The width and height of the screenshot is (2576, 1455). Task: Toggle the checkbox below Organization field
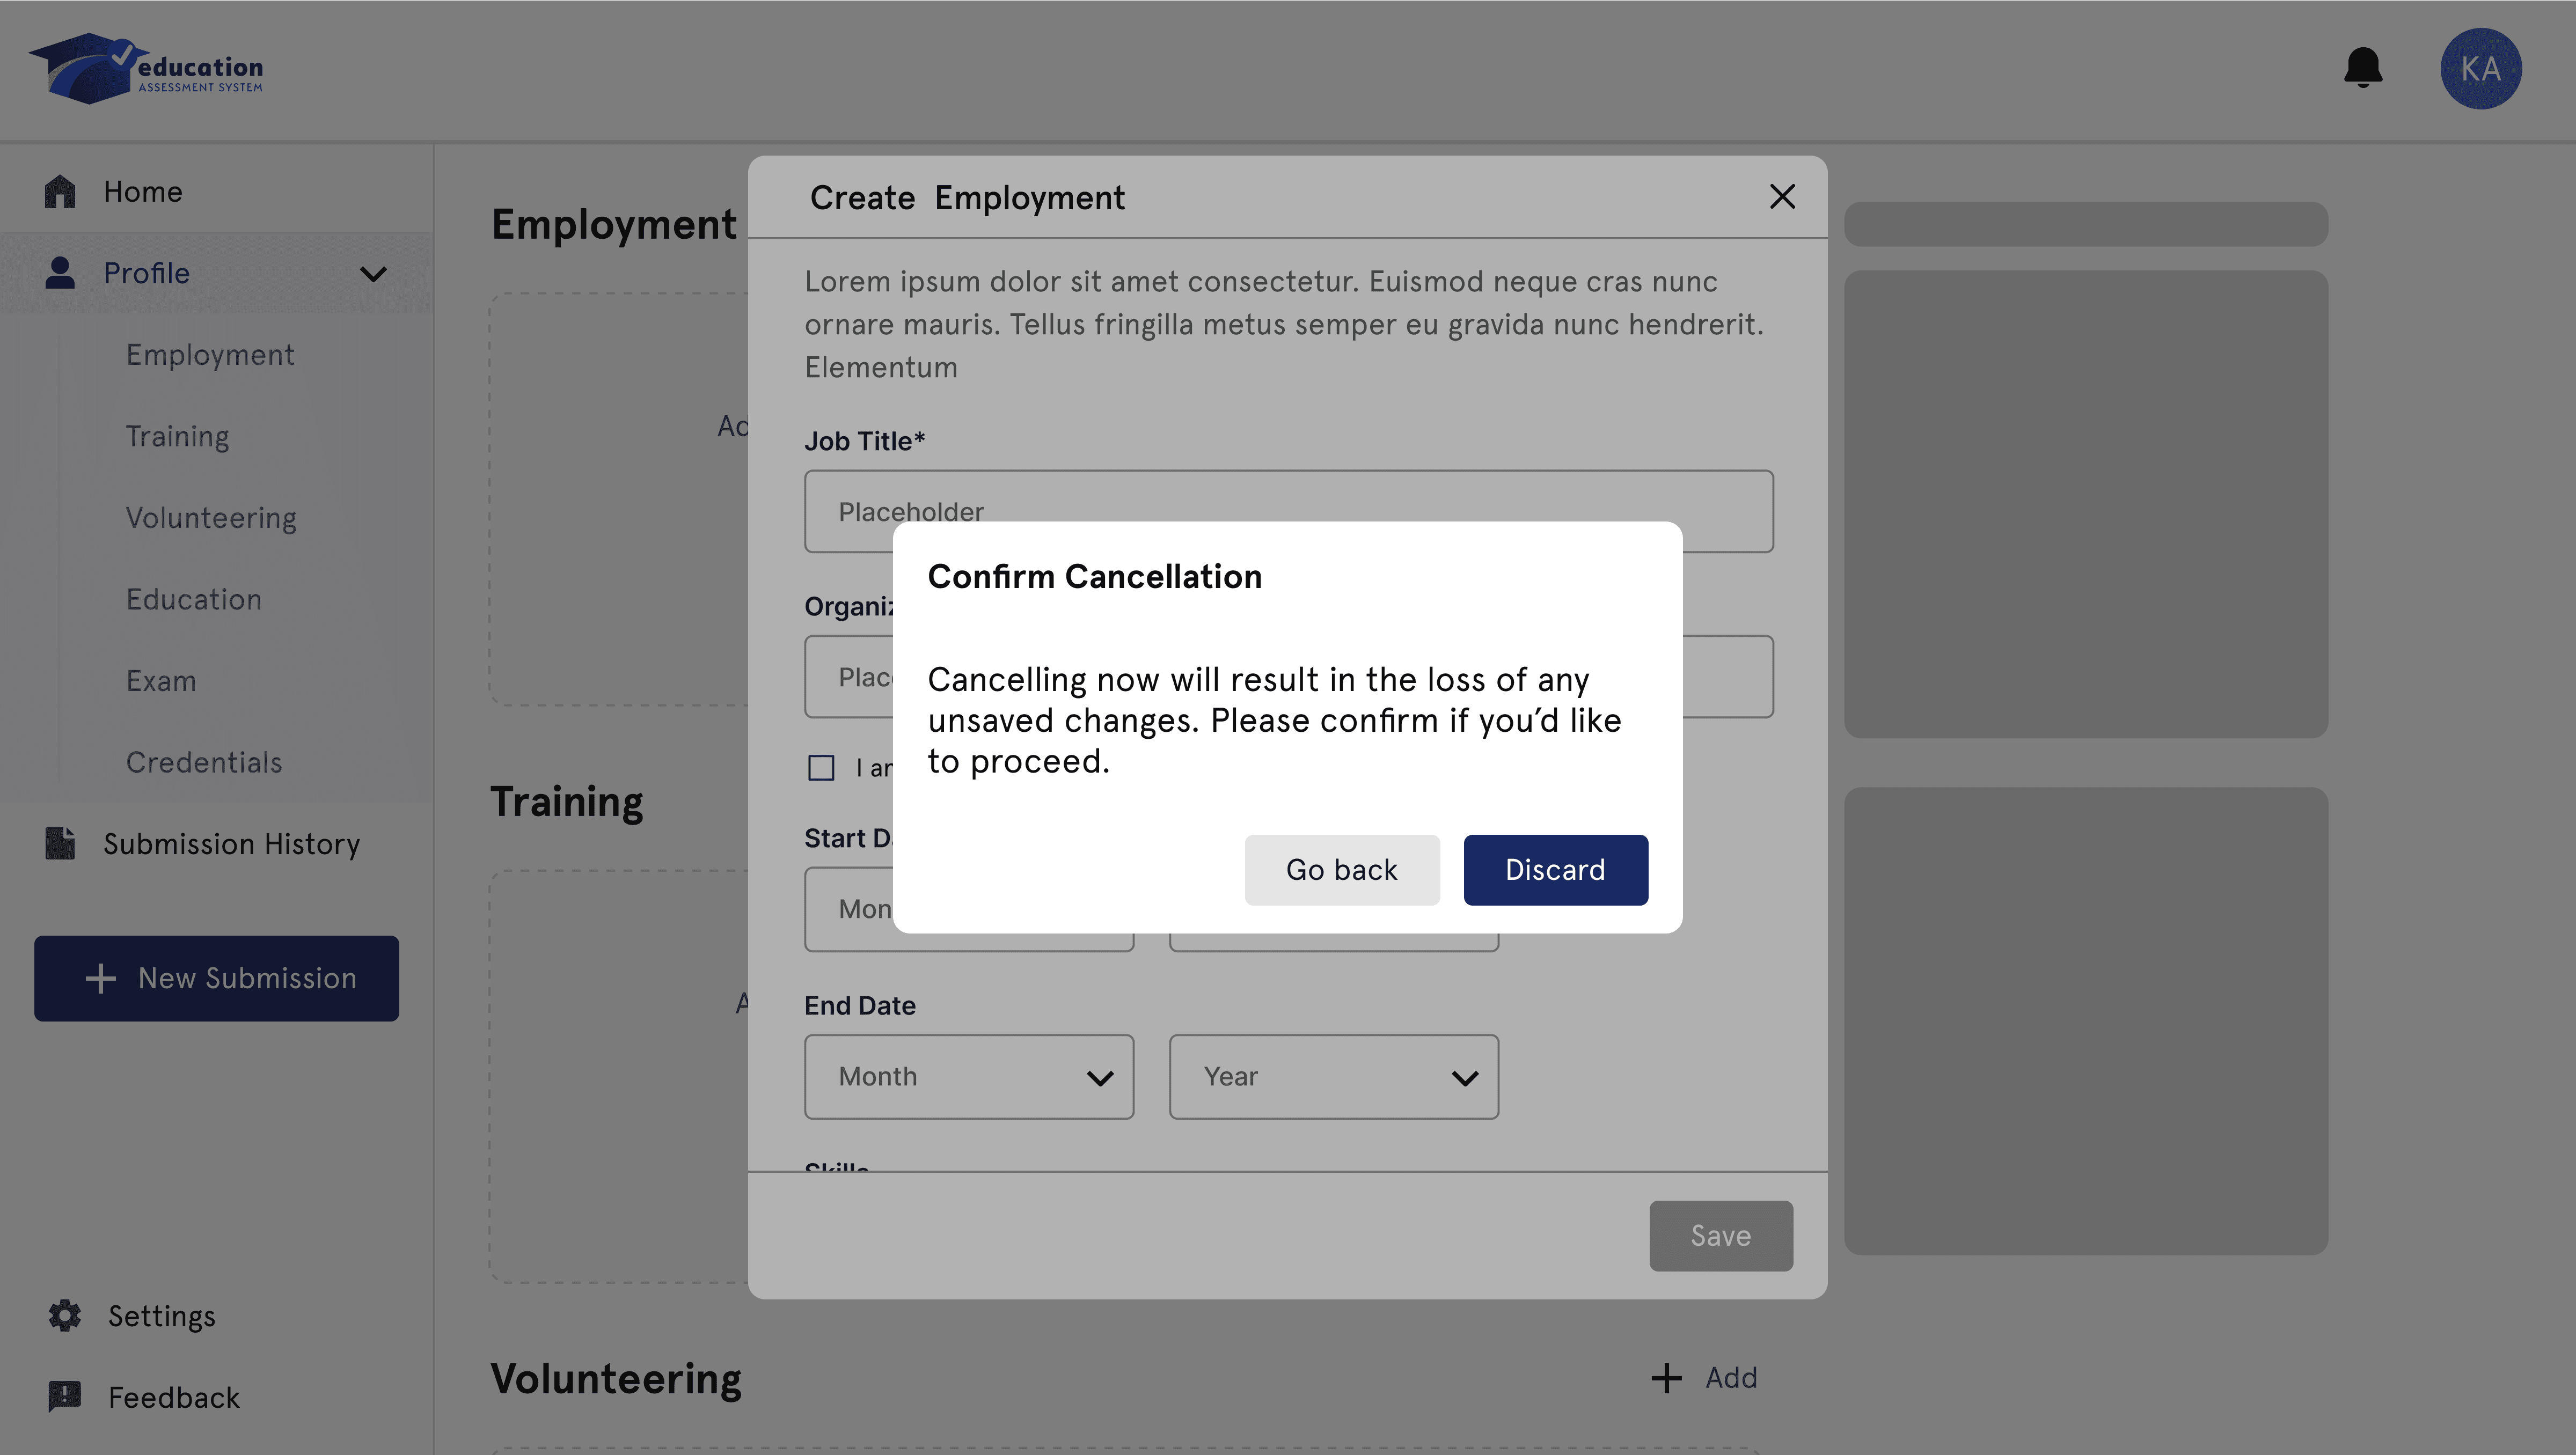pos(821,767)
